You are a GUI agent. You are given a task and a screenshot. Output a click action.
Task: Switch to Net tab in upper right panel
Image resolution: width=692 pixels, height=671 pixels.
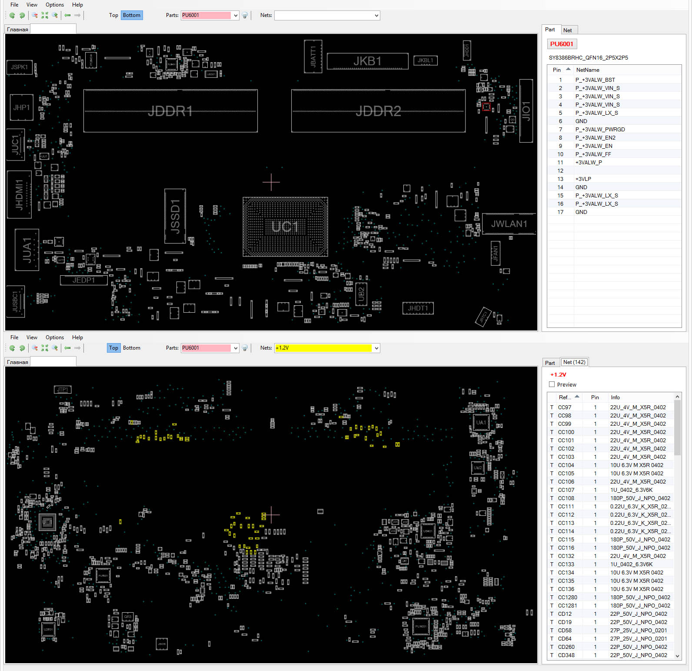click(x=568, y=30)
